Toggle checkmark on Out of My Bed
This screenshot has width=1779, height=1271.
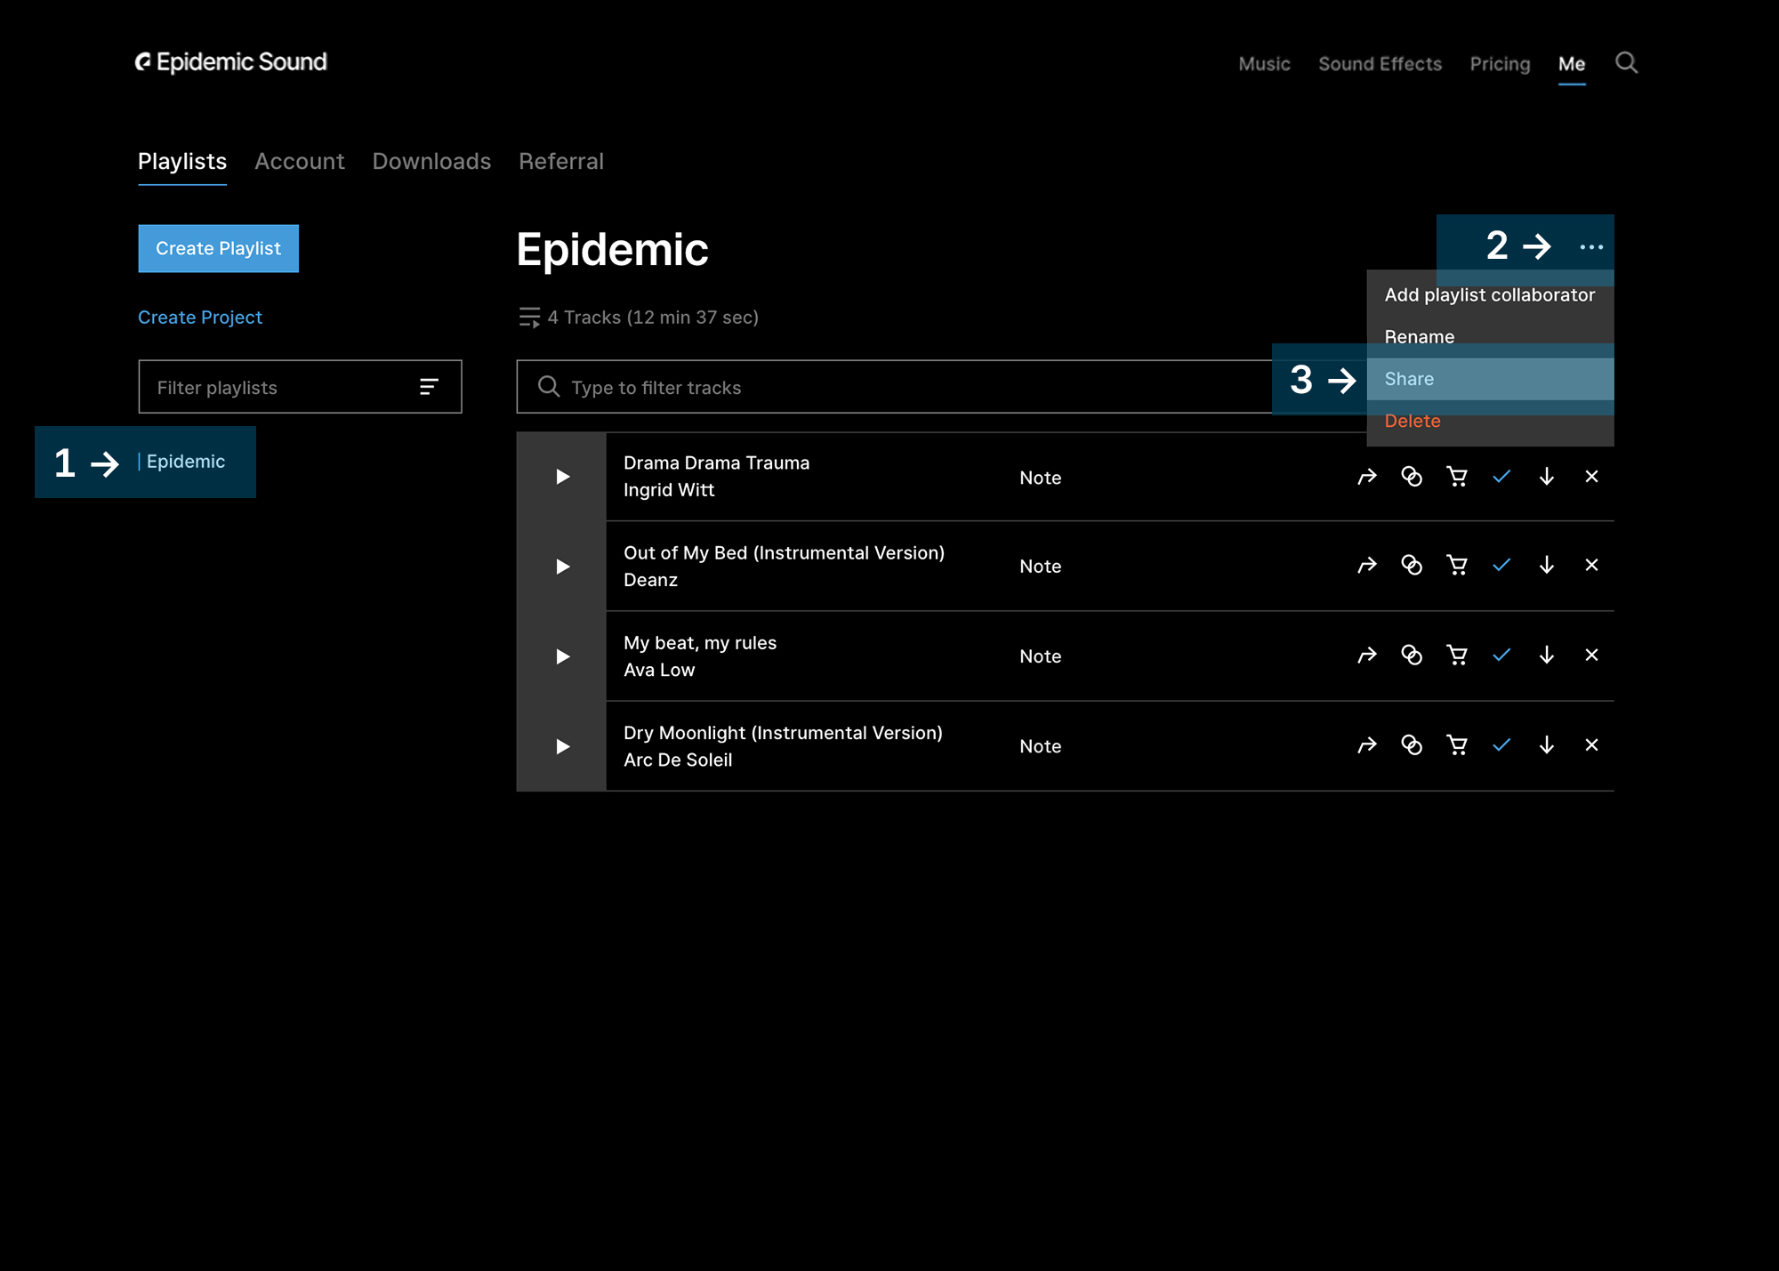(1501, 566)
